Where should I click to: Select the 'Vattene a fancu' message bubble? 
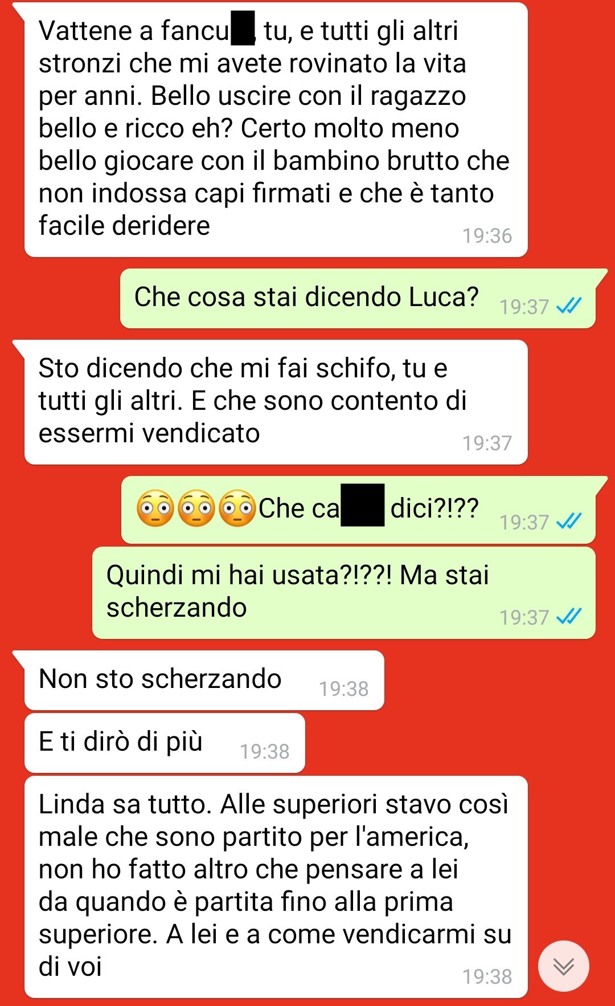tap(276, 130)
